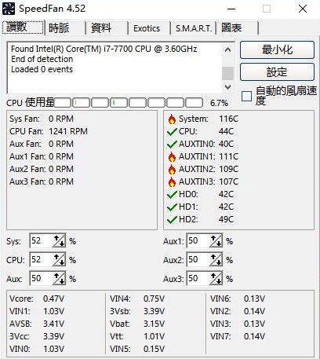
Task: Click the 最小化 button
Action: 277,49
